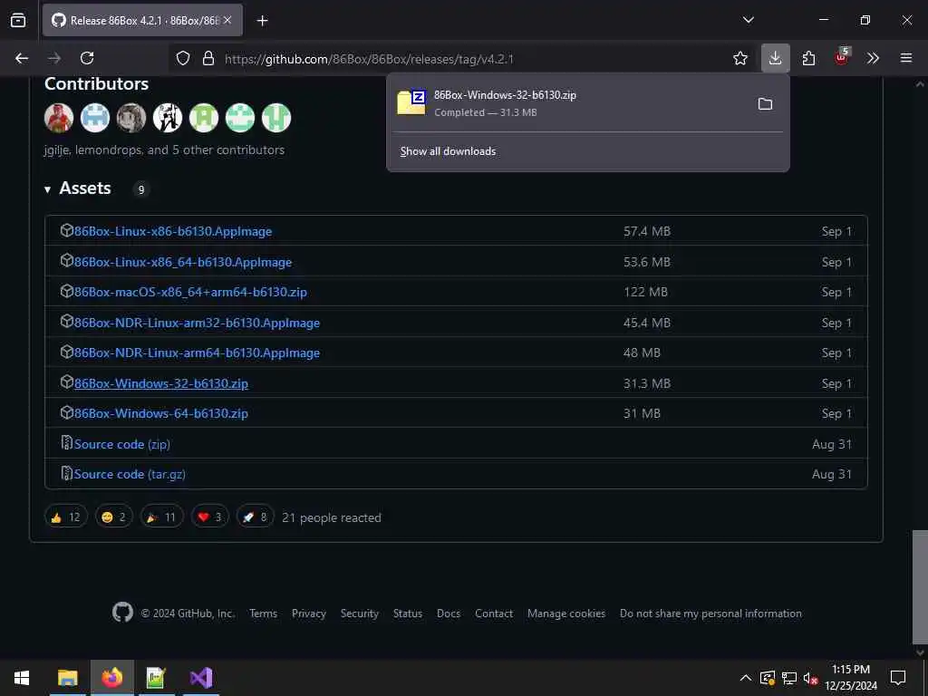Open the more tools overflow chevron

click(x=873, y=58)
